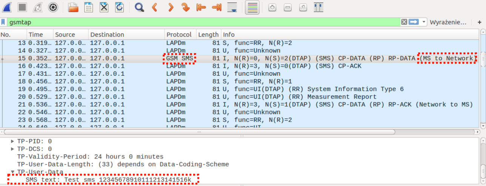Jump to the last packet
The height and width of the screenshot is (186, 486).
click(216, 7)
